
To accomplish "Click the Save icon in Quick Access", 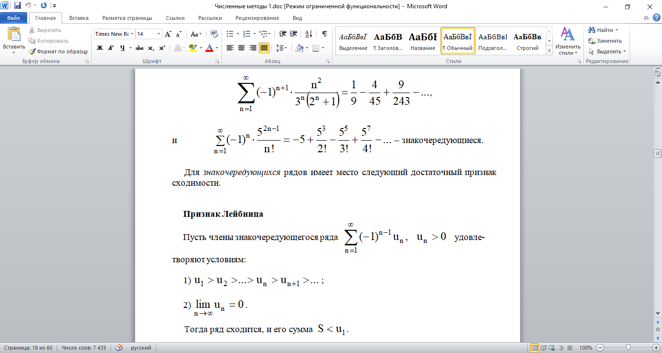I will click(17, 6).
